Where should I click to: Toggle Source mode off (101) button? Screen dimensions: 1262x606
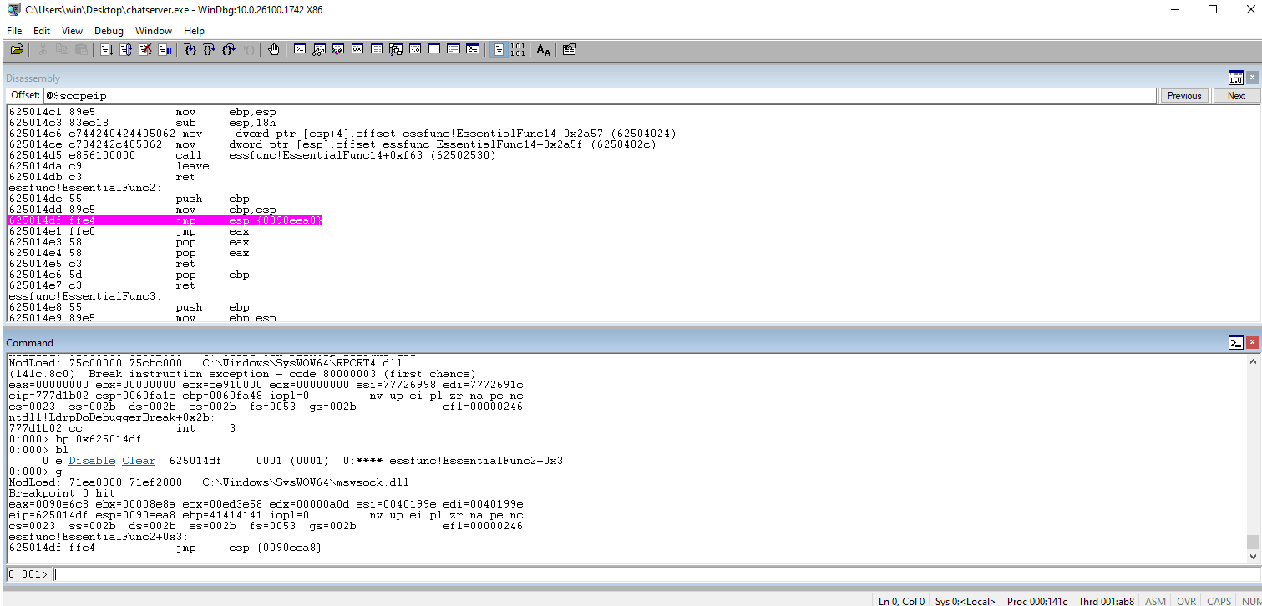coord(518,50)
